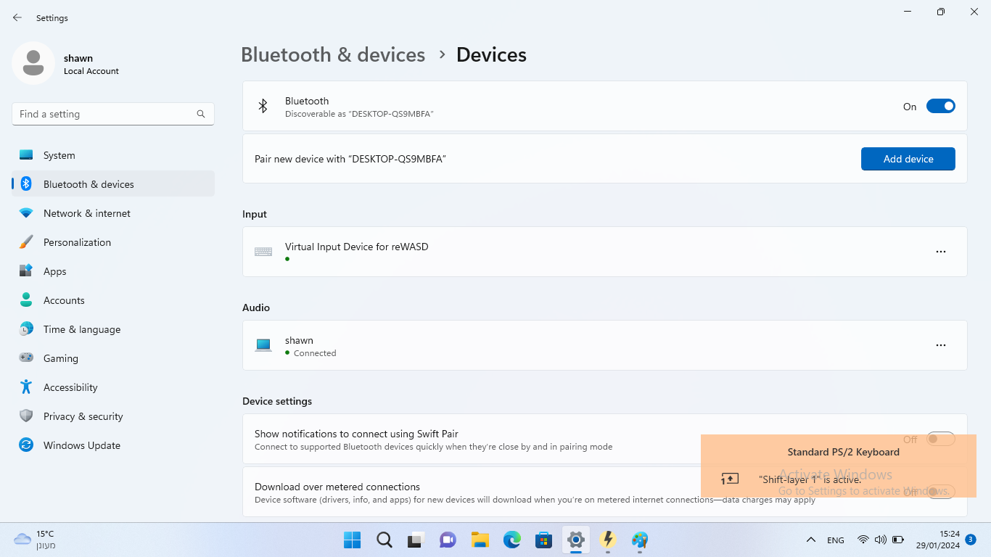991x557 pixels.
Task: Click the Find a setting search box
Action: pyautogui.click(x=105, y=114)
